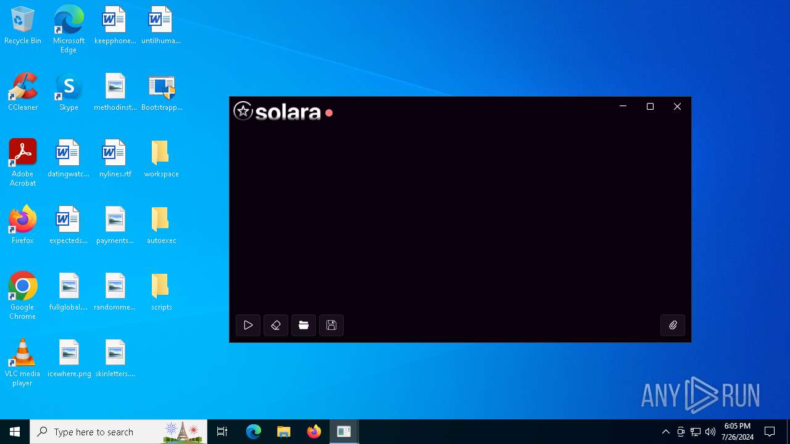Maximize the Solara window

pyautogui.click(x=650, y=107)
